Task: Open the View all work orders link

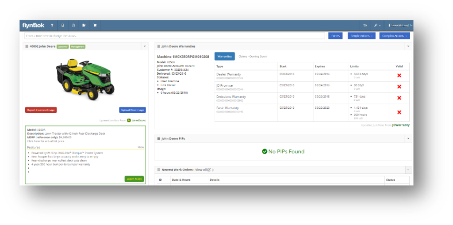Action: [x=203, y=170]
